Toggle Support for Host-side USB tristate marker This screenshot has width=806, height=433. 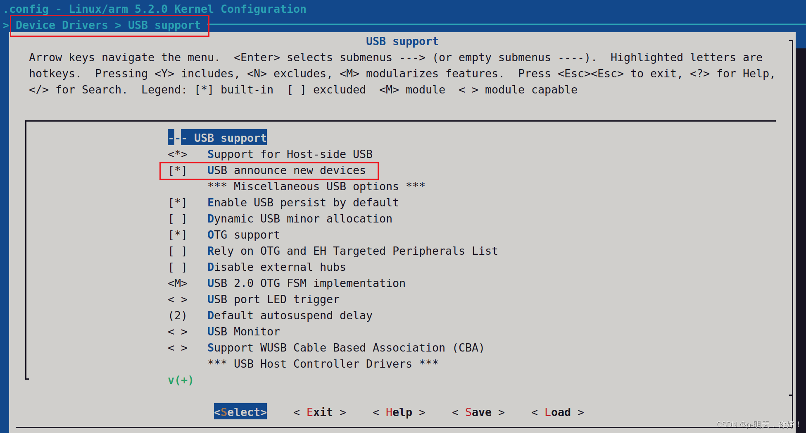click(178, 154)
